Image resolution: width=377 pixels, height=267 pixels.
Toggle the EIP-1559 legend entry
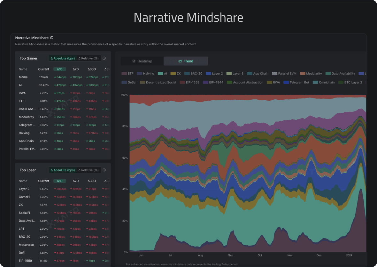[189, 83]
